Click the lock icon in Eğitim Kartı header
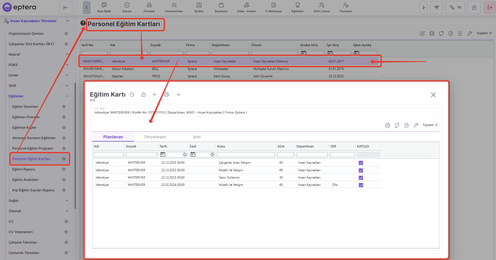 (144, 94)
